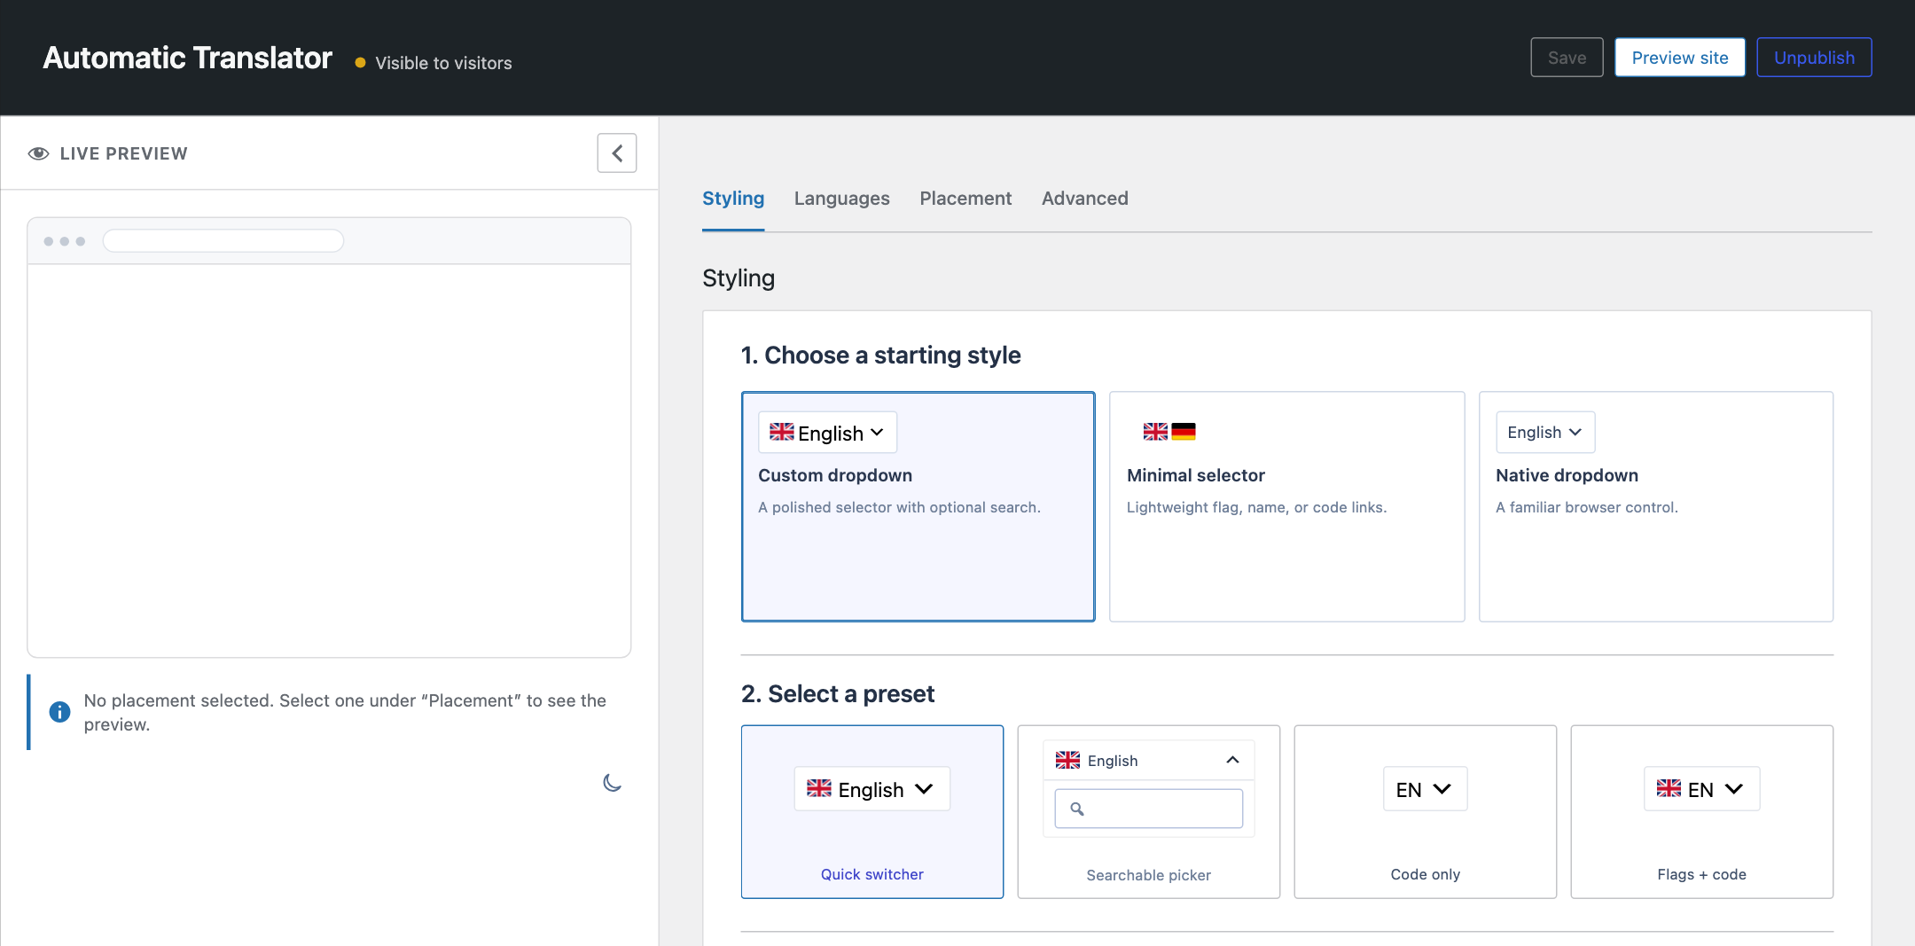Select the Custom dropdown starting style
This screenshot has width=1915, height=946.
coord(918,506)
